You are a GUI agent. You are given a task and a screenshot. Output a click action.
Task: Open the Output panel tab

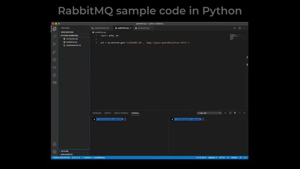tap(108, 113)
